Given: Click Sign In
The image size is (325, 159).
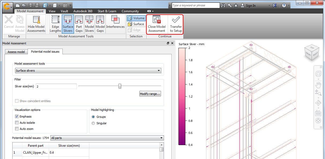Looking at the screenshot, I should point(251,5).
